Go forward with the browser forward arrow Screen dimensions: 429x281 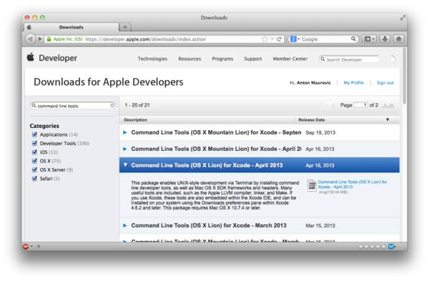40,39
